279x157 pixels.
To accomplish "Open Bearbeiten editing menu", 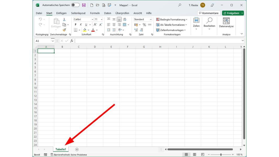I will pos(209,24).
